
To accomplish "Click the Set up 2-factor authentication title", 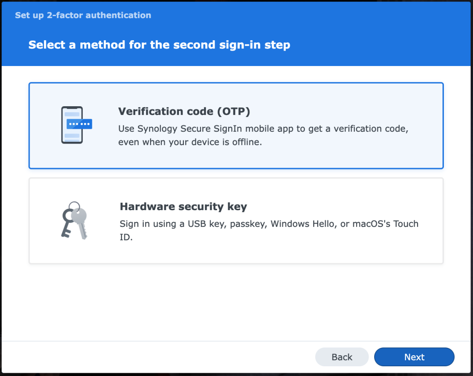I will 83,15.
